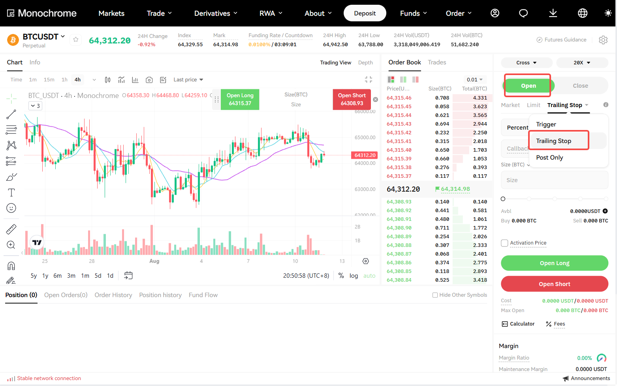Click the position size slider handle
617x386 pixels.
click(503, 199)
